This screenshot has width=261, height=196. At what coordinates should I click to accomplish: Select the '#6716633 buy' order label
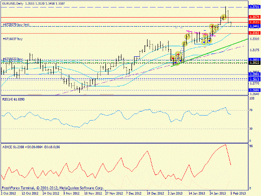click(x=13, y=59)
